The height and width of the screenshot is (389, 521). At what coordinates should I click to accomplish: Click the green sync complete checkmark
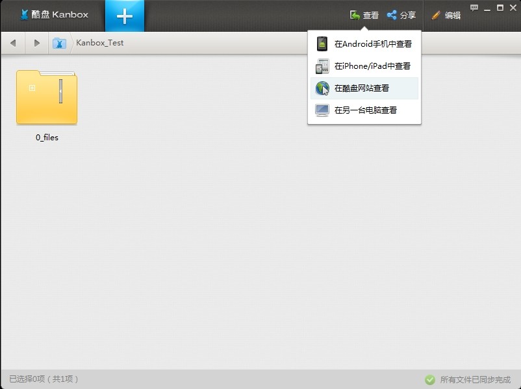[x=429, y=379]
